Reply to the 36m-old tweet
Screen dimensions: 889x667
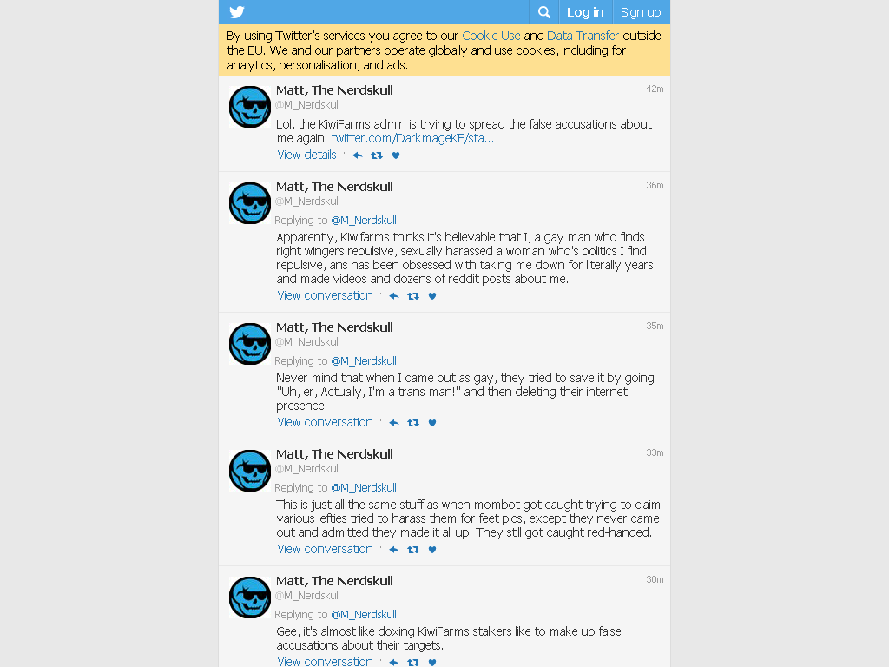[394, 295]
